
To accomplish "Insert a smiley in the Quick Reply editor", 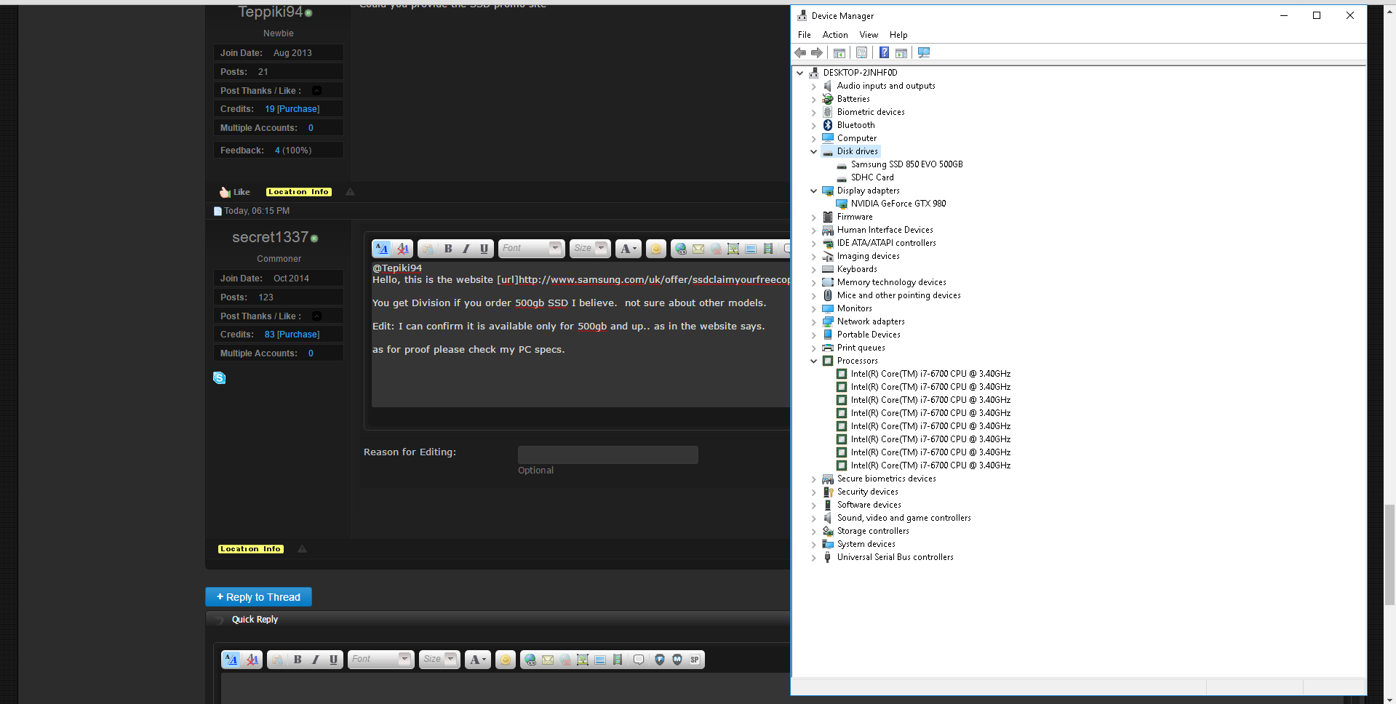I will [x=506, y=660].
